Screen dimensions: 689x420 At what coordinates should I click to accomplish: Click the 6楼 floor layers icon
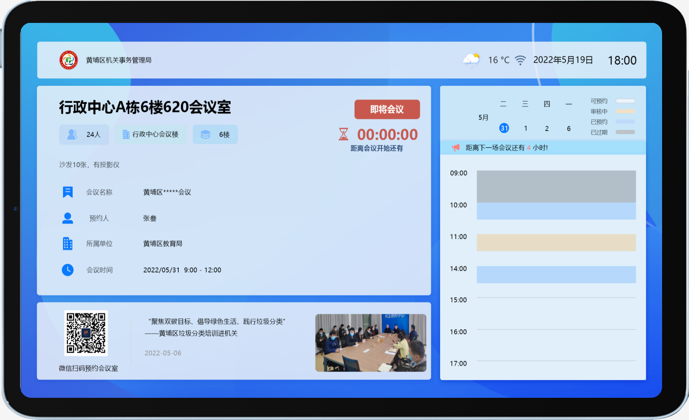point(205,135)
